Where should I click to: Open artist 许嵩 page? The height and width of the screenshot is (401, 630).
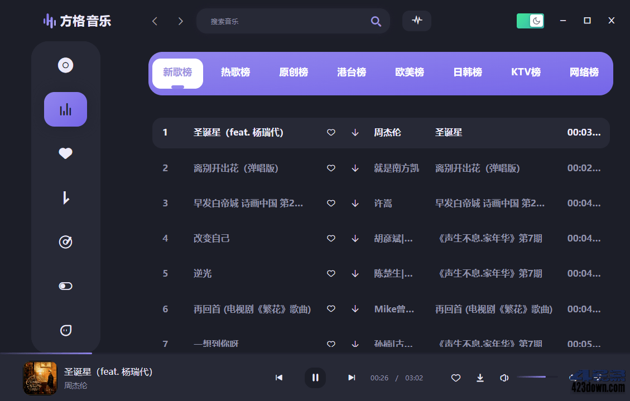tap(382, 203)
